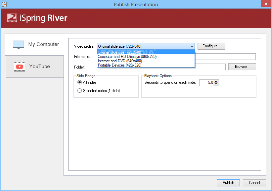The image size is (272, 191).
Task: Click the Video profile: label
Action: [84, 46]
